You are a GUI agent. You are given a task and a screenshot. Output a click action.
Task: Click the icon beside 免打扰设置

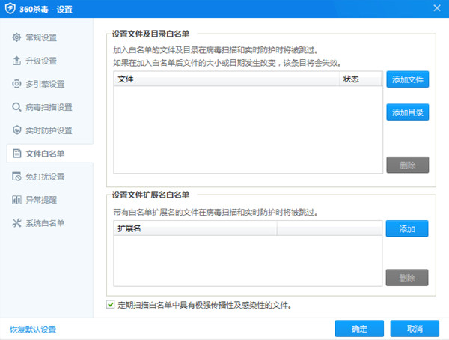(16, 177)
